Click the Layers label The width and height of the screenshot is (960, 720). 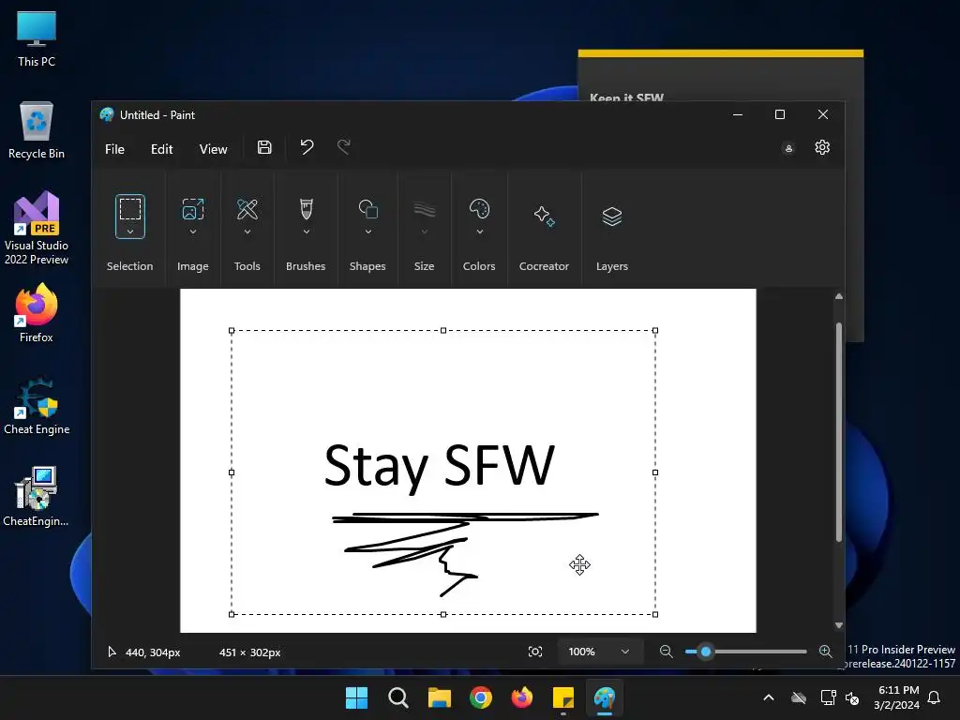[x=611, y=266]
